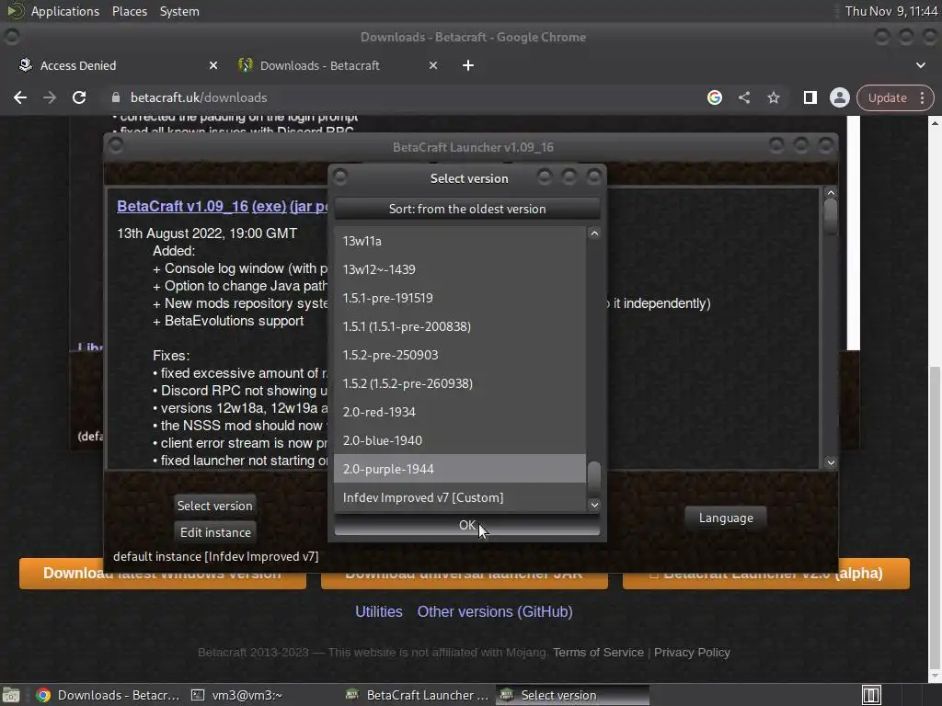Select 1.5.1 (1.5.1-pre-200838) entry

point(460,326)
